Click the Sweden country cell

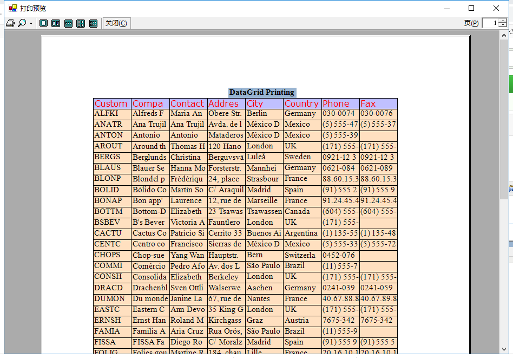click(302, 157)
